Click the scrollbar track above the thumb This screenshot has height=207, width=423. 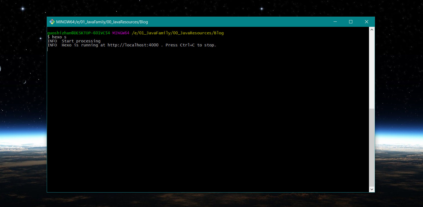click(x=372, y=70)
